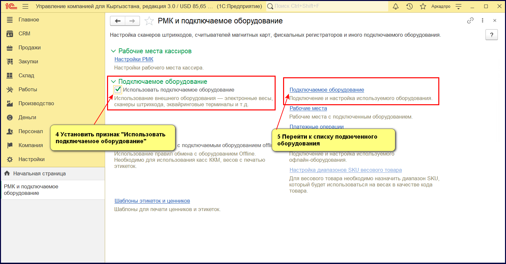506x264 pixels.
Task: Toggle Использовать подключаемое оборудование checkbox
Action: pos(118,90)
